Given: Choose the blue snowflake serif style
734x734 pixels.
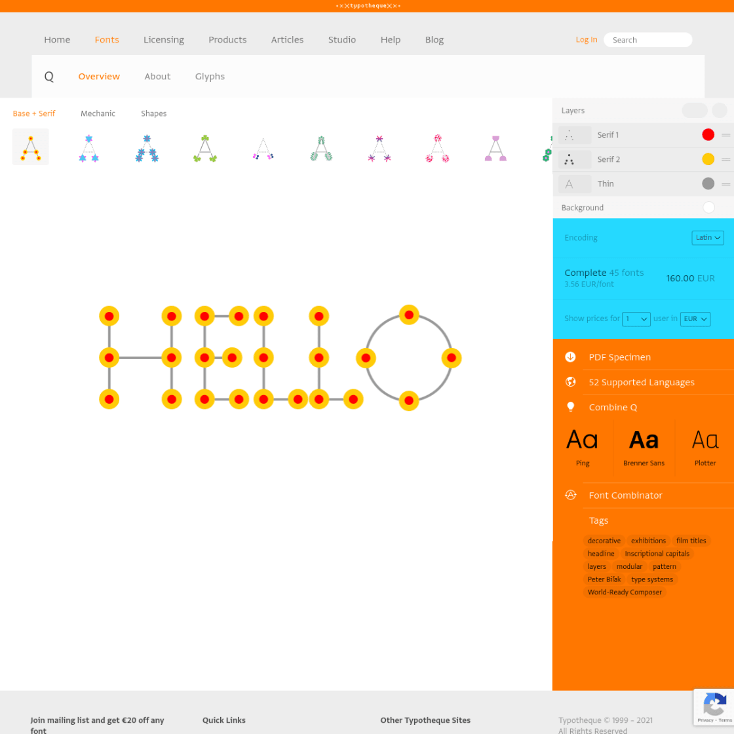Looking at the screenshot, I should click(147, 148).
